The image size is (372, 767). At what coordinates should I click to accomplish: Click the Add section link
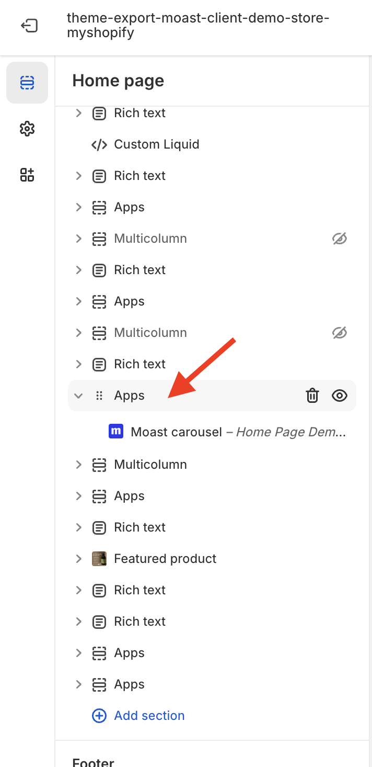(x=149, y=716)
